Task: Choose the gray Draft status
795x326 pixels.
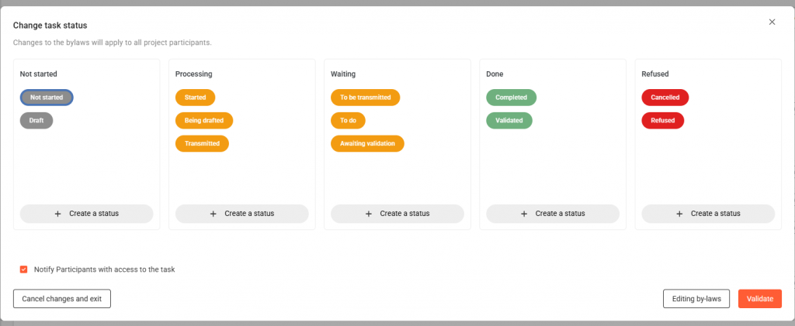Action: click(x=36, y=121)
